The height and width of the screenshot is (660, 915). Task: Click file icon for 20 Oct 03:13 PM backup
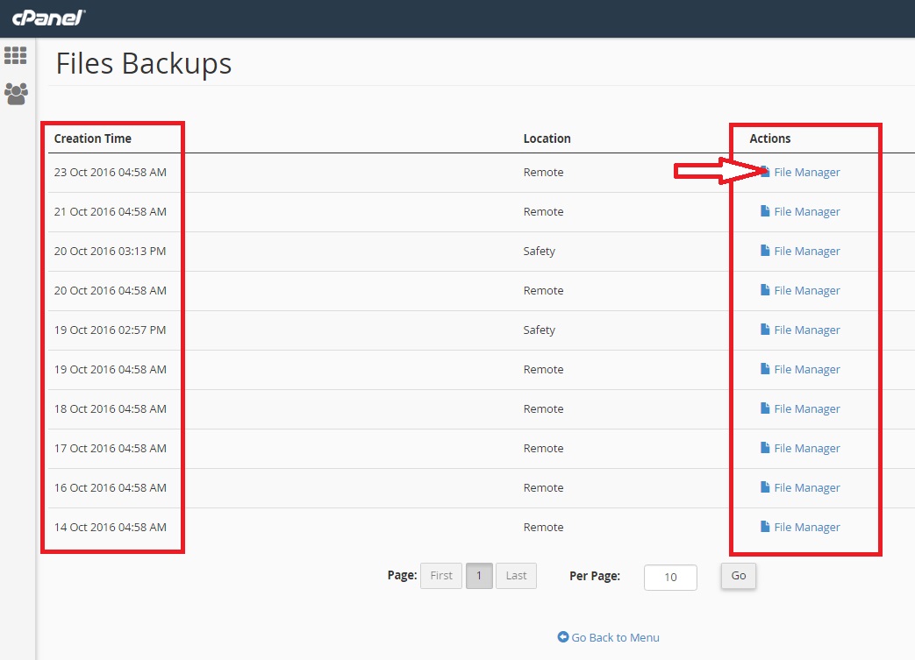[765, 250]
